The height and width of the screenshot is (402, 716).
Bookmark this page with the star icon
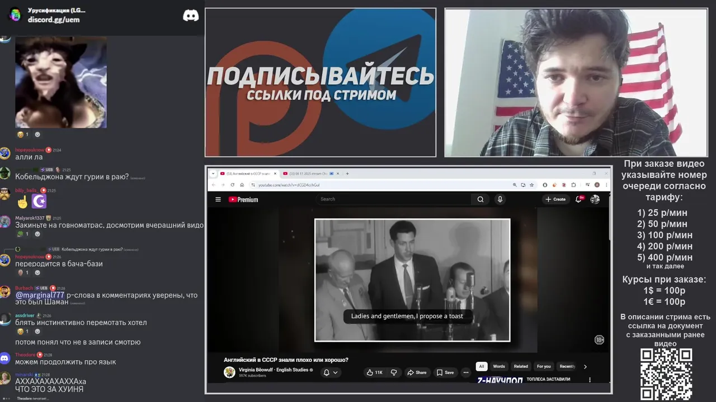531,185
